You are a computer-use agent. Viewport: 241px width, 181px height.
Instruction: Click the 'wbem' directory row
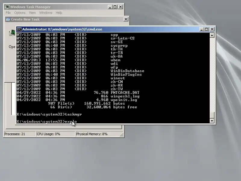[69, 60]
